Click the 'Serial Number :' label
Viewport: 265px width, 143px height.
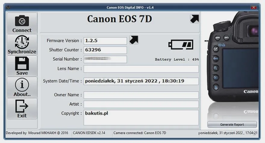[x=67, y=59]
